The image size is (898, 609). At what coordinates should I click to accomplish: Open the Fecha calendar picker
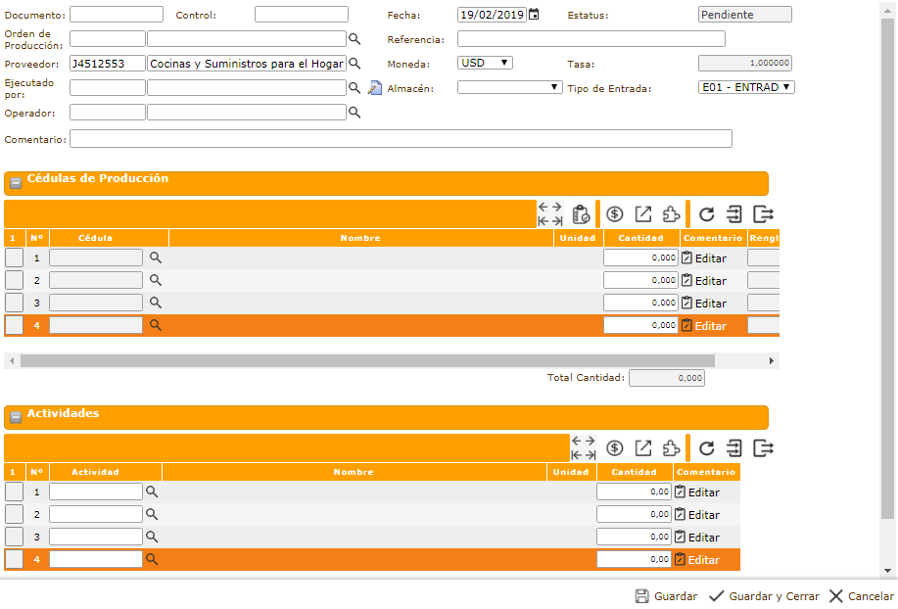click(x=534, y=15)
